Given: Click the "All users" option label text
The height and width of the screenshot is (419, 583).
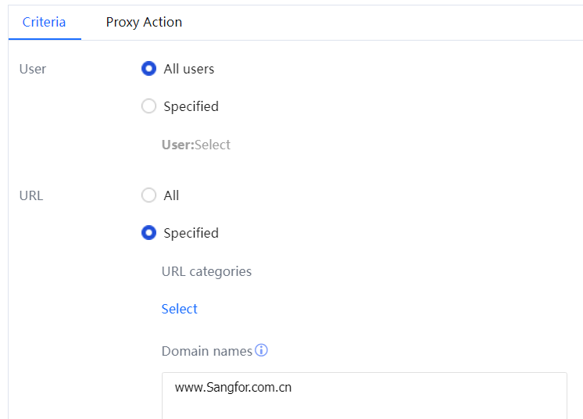Looking at the screenshot, I should 188,69.
